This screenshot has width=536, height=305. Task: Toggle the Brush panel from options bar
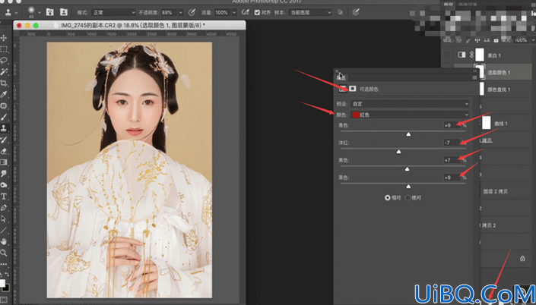[x=50, y=12]
